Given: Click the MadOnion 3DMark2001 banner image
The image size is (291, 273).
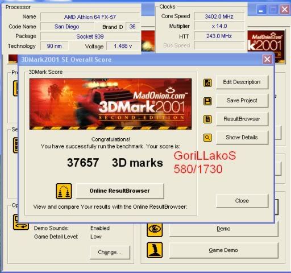Looking at the screenshot, I should coord(110,104).
